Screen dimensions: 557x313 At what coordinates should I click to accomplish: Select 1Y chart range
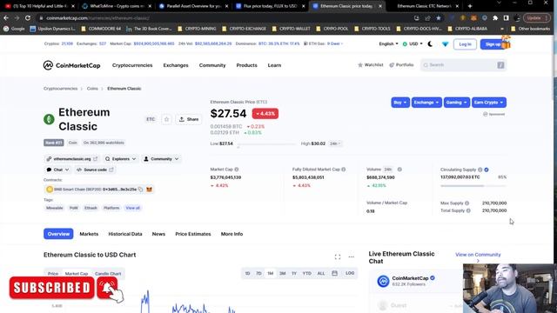coord(294,273)
